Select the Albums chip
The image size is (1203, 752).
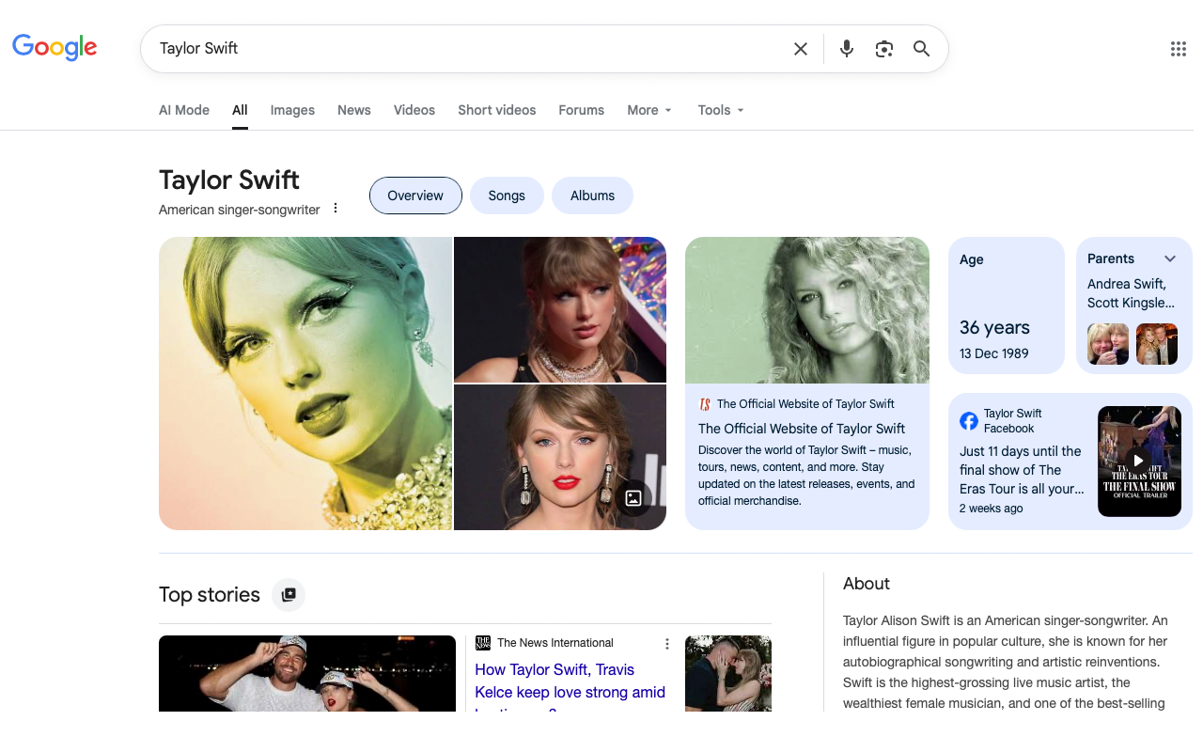[592, 196]
